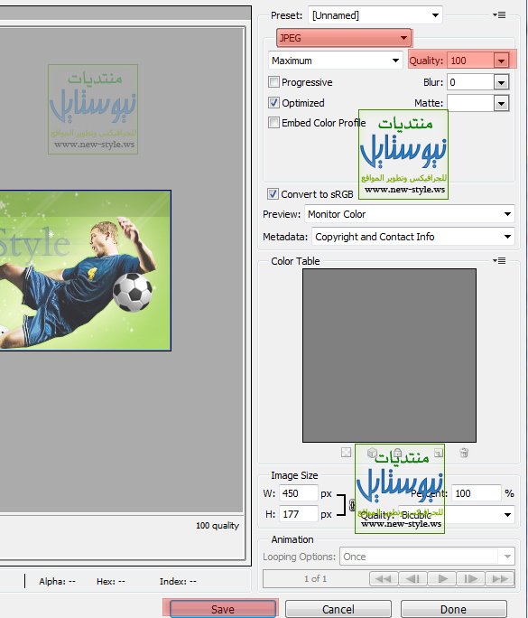Viewport: 528px width, 618px height.
Task: Go to next animation frame
Action: [x=471, y=578]
